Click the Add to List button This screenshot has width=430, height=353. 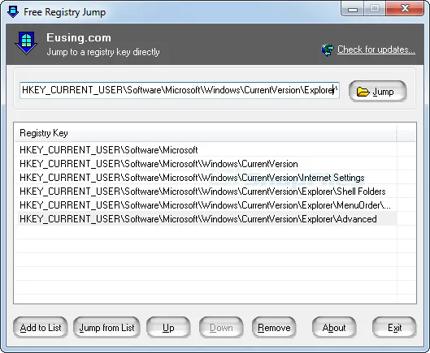click(x=41, y=328)
